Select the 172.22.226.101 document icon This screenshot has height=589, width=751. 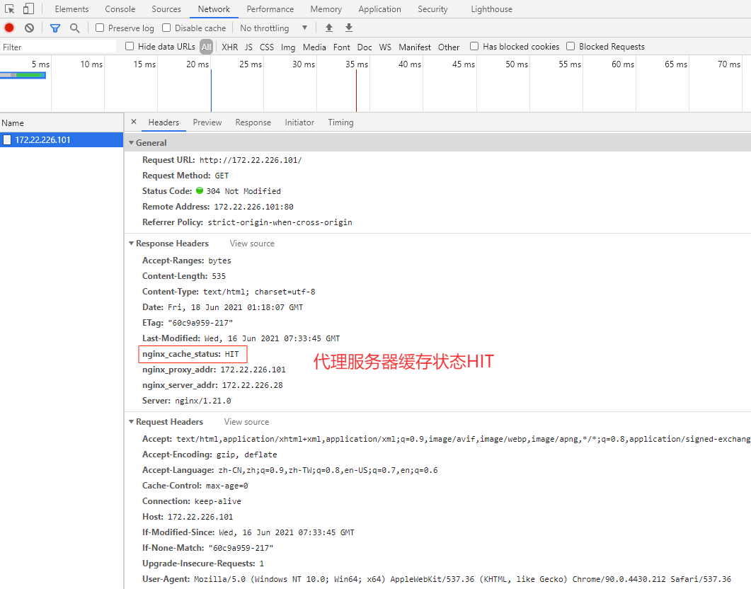click(x=6, y=140)
